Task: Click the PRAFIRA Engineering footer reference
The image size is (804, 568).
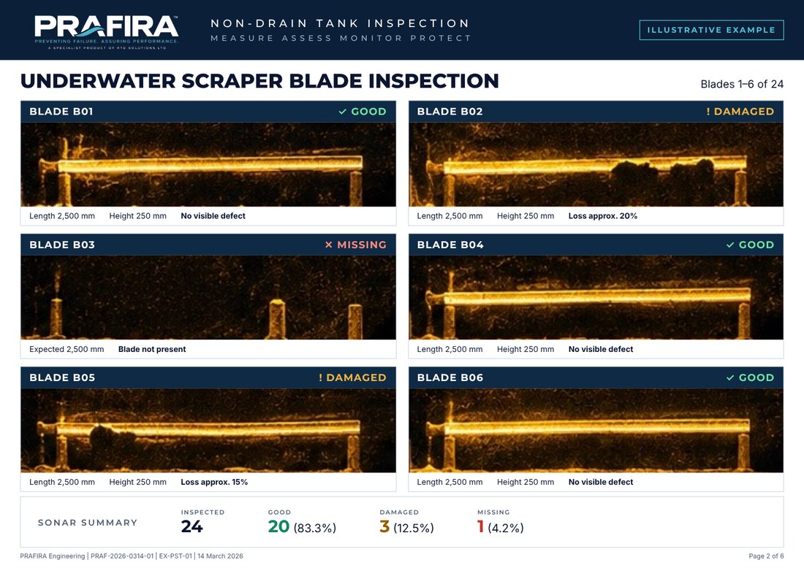Action: (x=132, y=556)
